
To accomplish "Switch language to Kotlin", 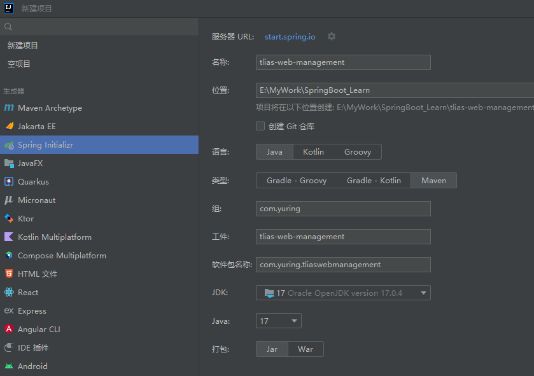I will click(x=313, y=152).
